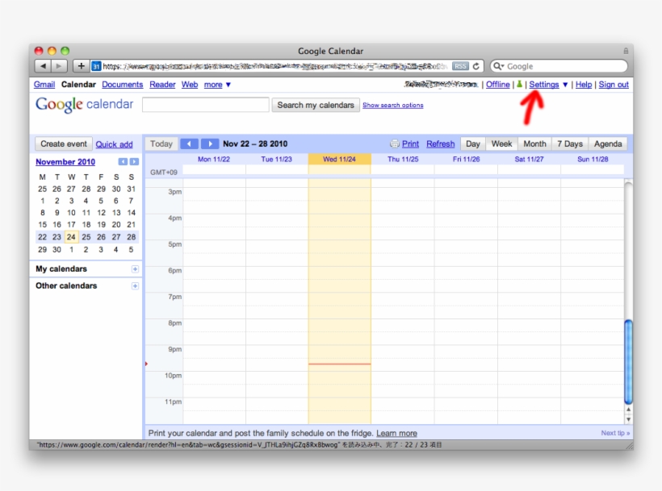Switch to Day view
The image size is (662, 491).
[473, 144]
